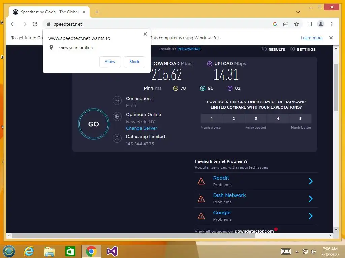Rate customer service 4
Image resolution: width=345 pixels, height=258 pixels.
278,119
